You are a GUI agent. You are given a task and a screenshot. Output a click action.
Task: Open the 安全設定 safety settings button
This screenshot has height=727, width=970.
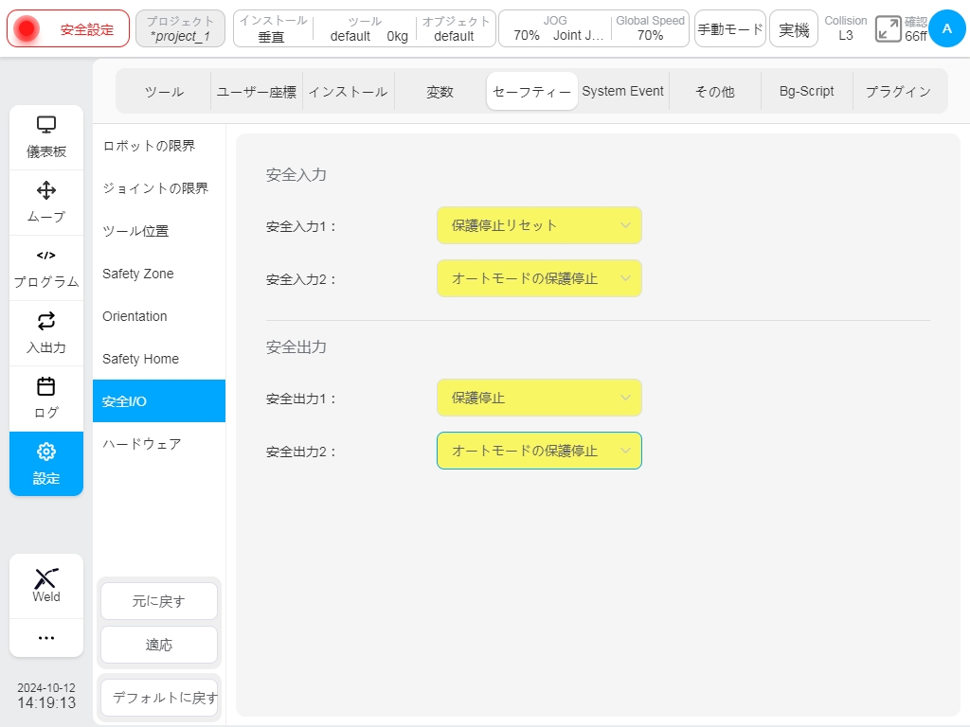coord(68,28)
